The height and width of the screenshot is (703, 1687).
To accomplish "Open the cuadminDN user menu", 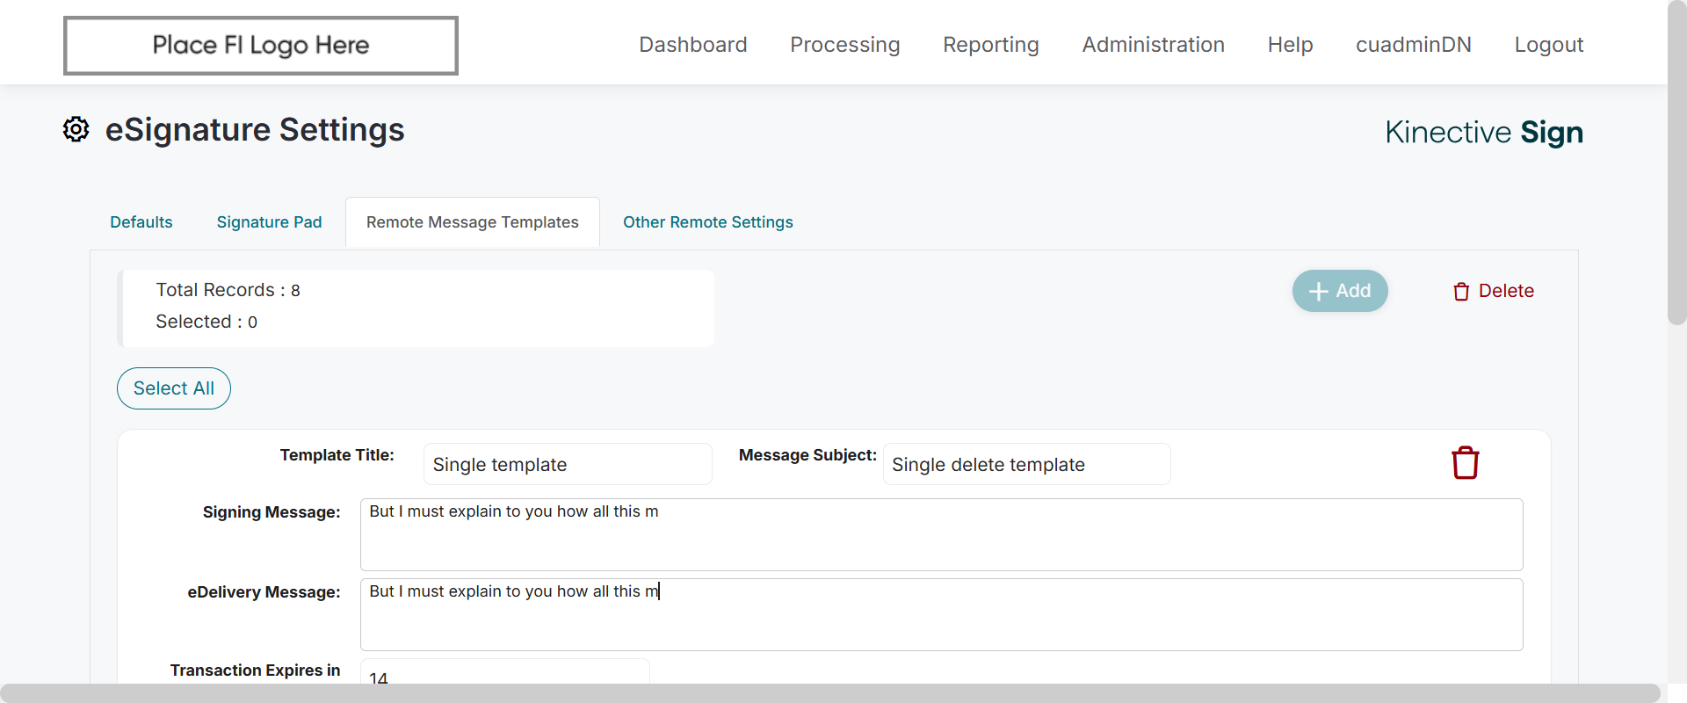I will [1414, 45].
